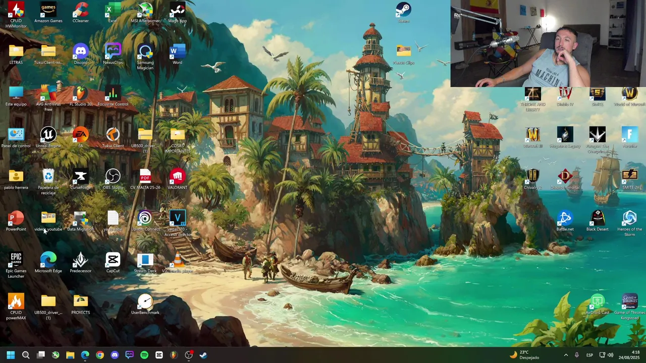Open the Windows Start menu
This screenshot has height=363, width=646.
[x=11, y=355]
